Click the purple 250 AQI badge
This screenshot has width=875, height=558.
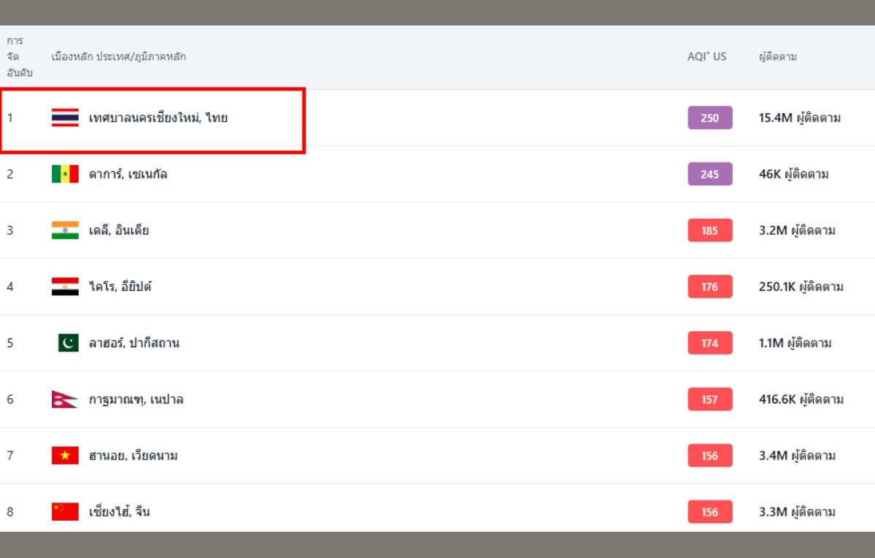(x=709, y=118)
